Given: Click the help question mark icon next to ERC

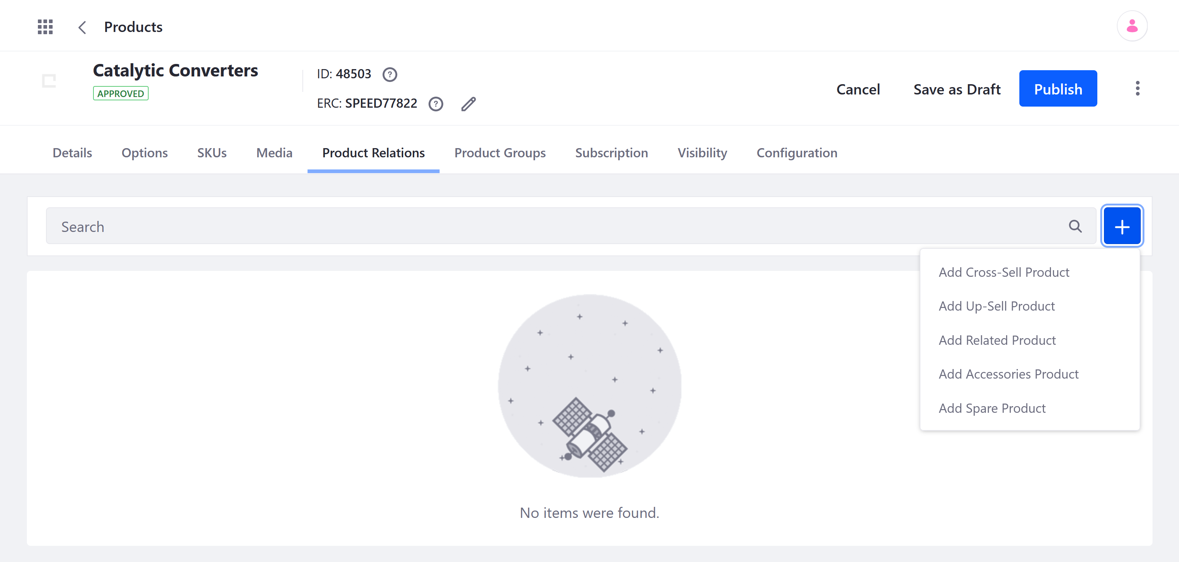Looking at the screenshot, I should pyautogui.click(x=437, y=104).
